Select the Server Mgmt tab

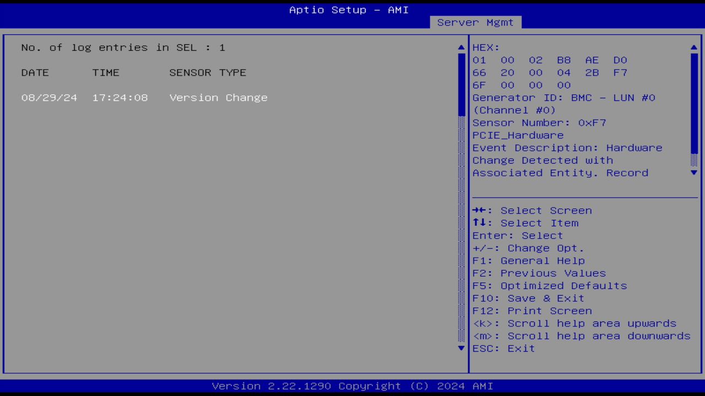[475, 23]
